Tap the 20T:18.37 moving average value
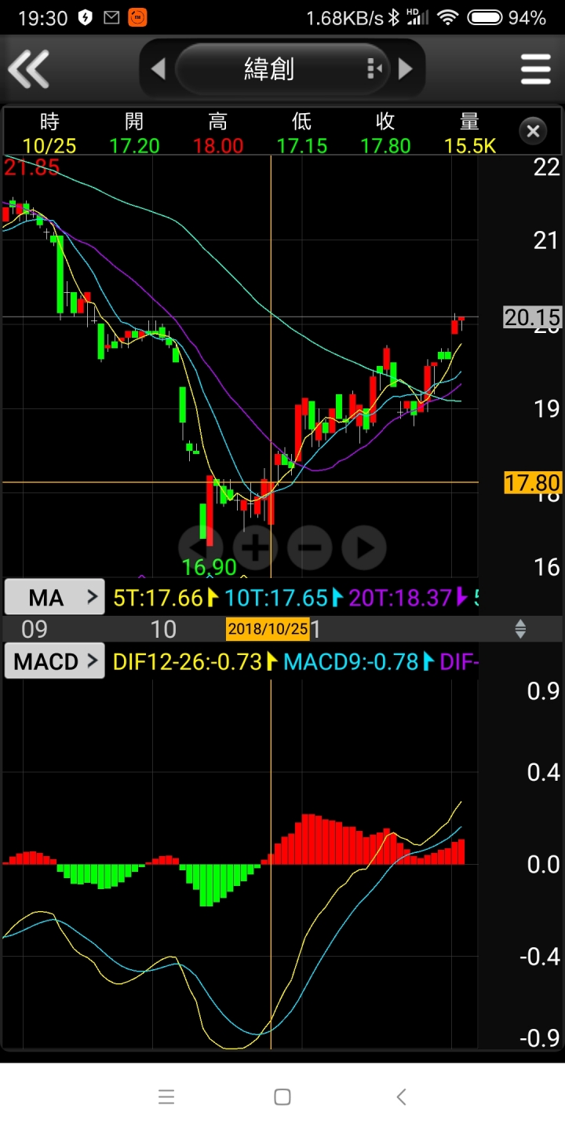565x1131 pixels. 400,598
